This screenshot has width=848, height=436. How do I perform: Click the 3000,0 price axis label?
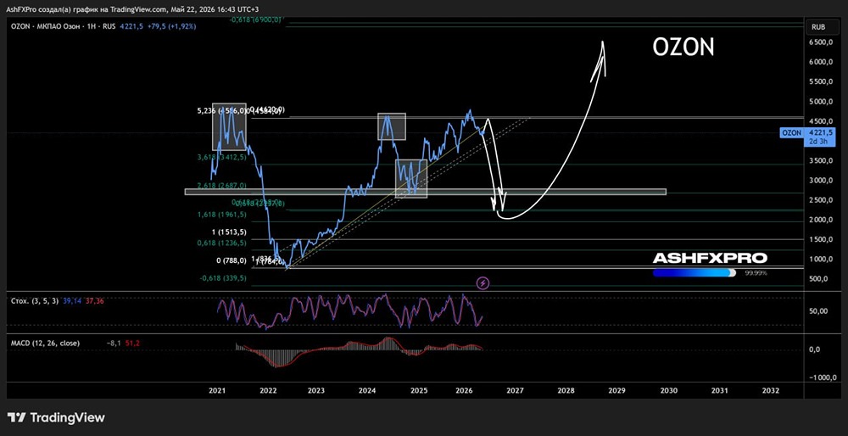[x=822, y=180]
